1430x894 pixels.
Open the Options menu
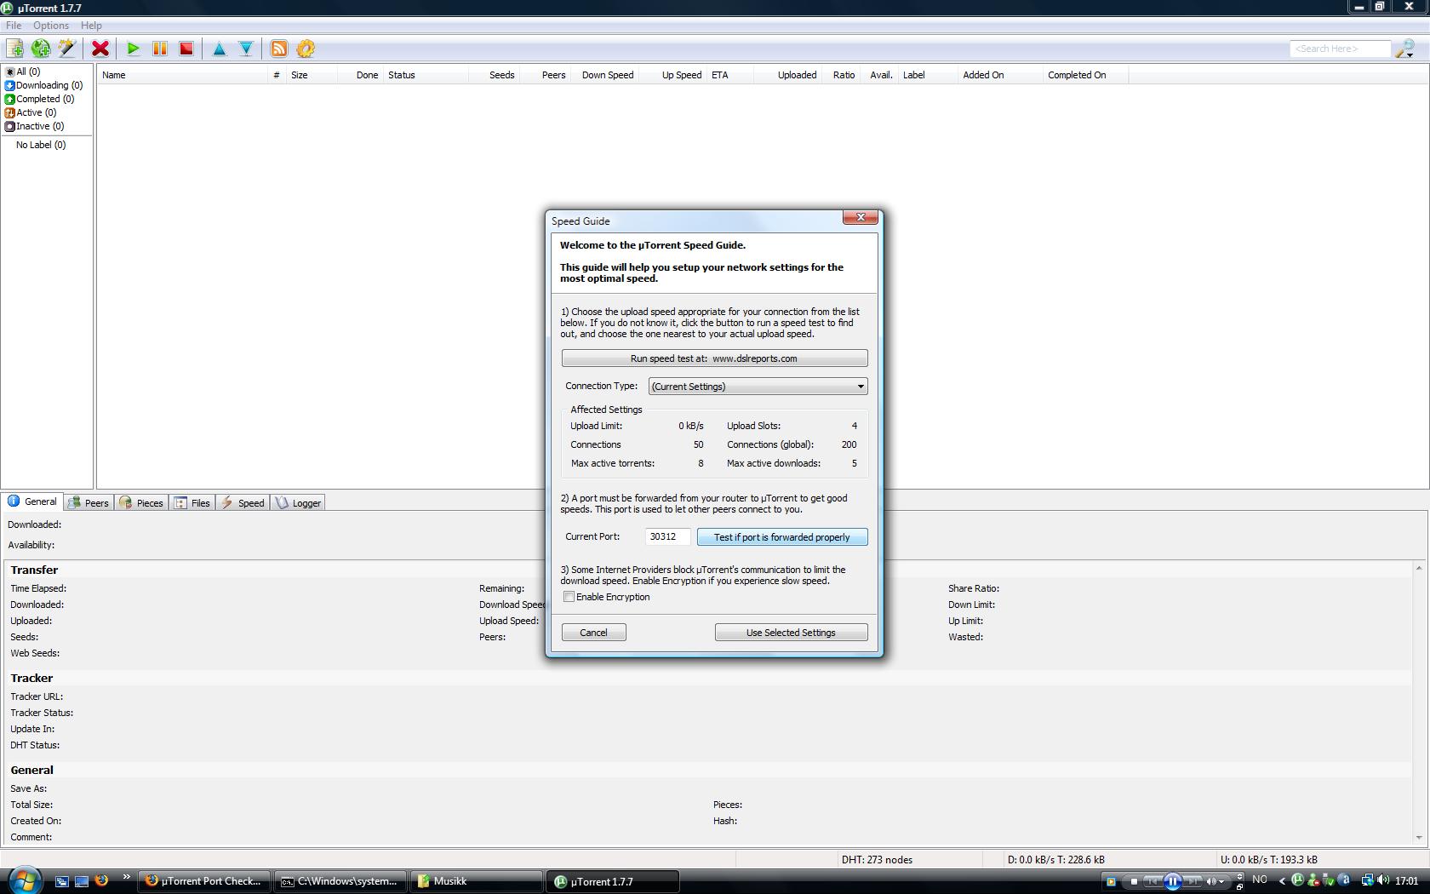tap(51, 26)
